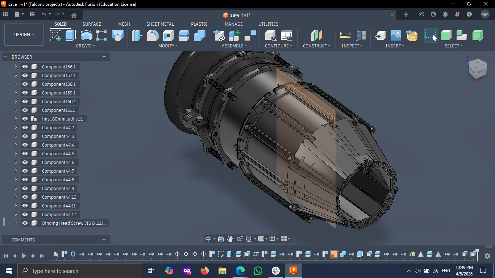Image resolution: width=495 pixels, height=278 pixels.
Task: Switch to the SURFACE tab
Action: (x=92, y=24)
